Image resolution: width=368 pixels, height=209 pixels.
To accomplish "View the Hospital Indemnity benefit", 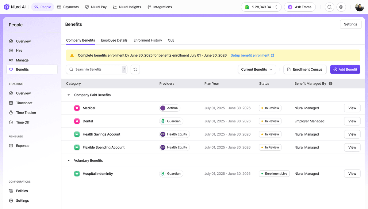I will coord(352,174).
